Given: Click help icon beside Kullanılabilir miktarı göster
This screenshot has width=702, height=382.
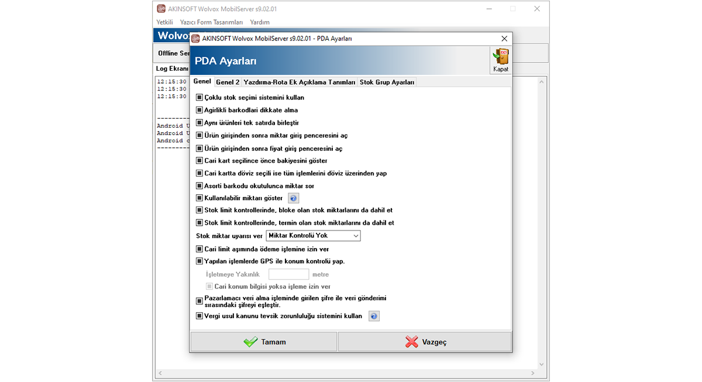Looking at the screenshot, I should click(294, 198).
